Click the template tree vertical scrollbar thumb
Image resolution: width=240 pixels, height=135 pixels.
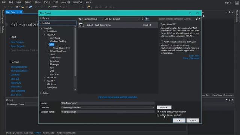[x=75, y=52]
